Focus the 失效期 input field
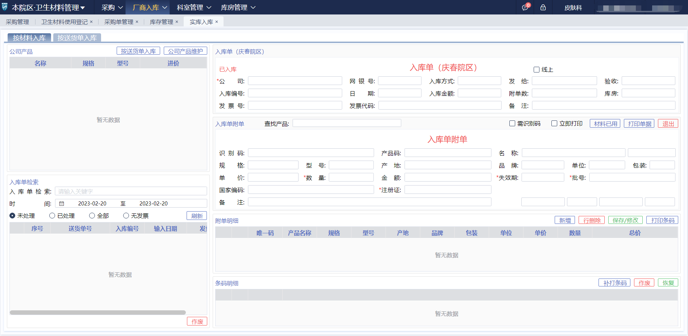Viewport: 688px width, 336px height. coord(543,177)
